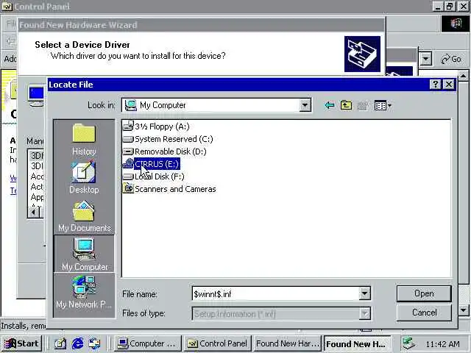Close the Locate File dialog

click(x=449, y=85)
